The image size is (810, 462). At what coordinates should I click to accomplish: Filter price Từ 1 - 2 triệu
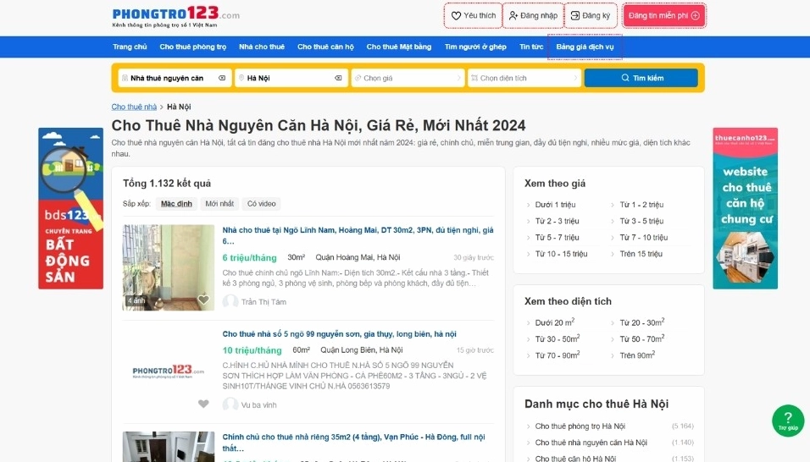point(641,205)
